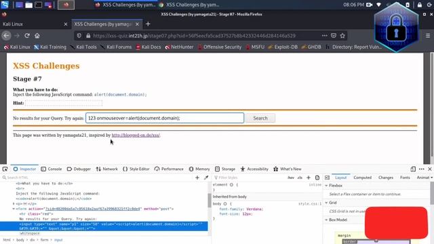Image resolution: width=434 pixels, height=244 pixels.
Task: Switch to the Console panel
Action: [x=52, y=169]
